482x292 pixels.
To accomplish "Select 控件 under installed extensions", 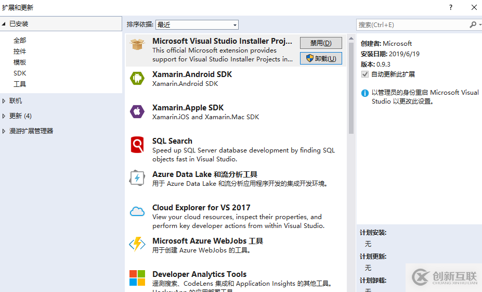I will [20, 52].
